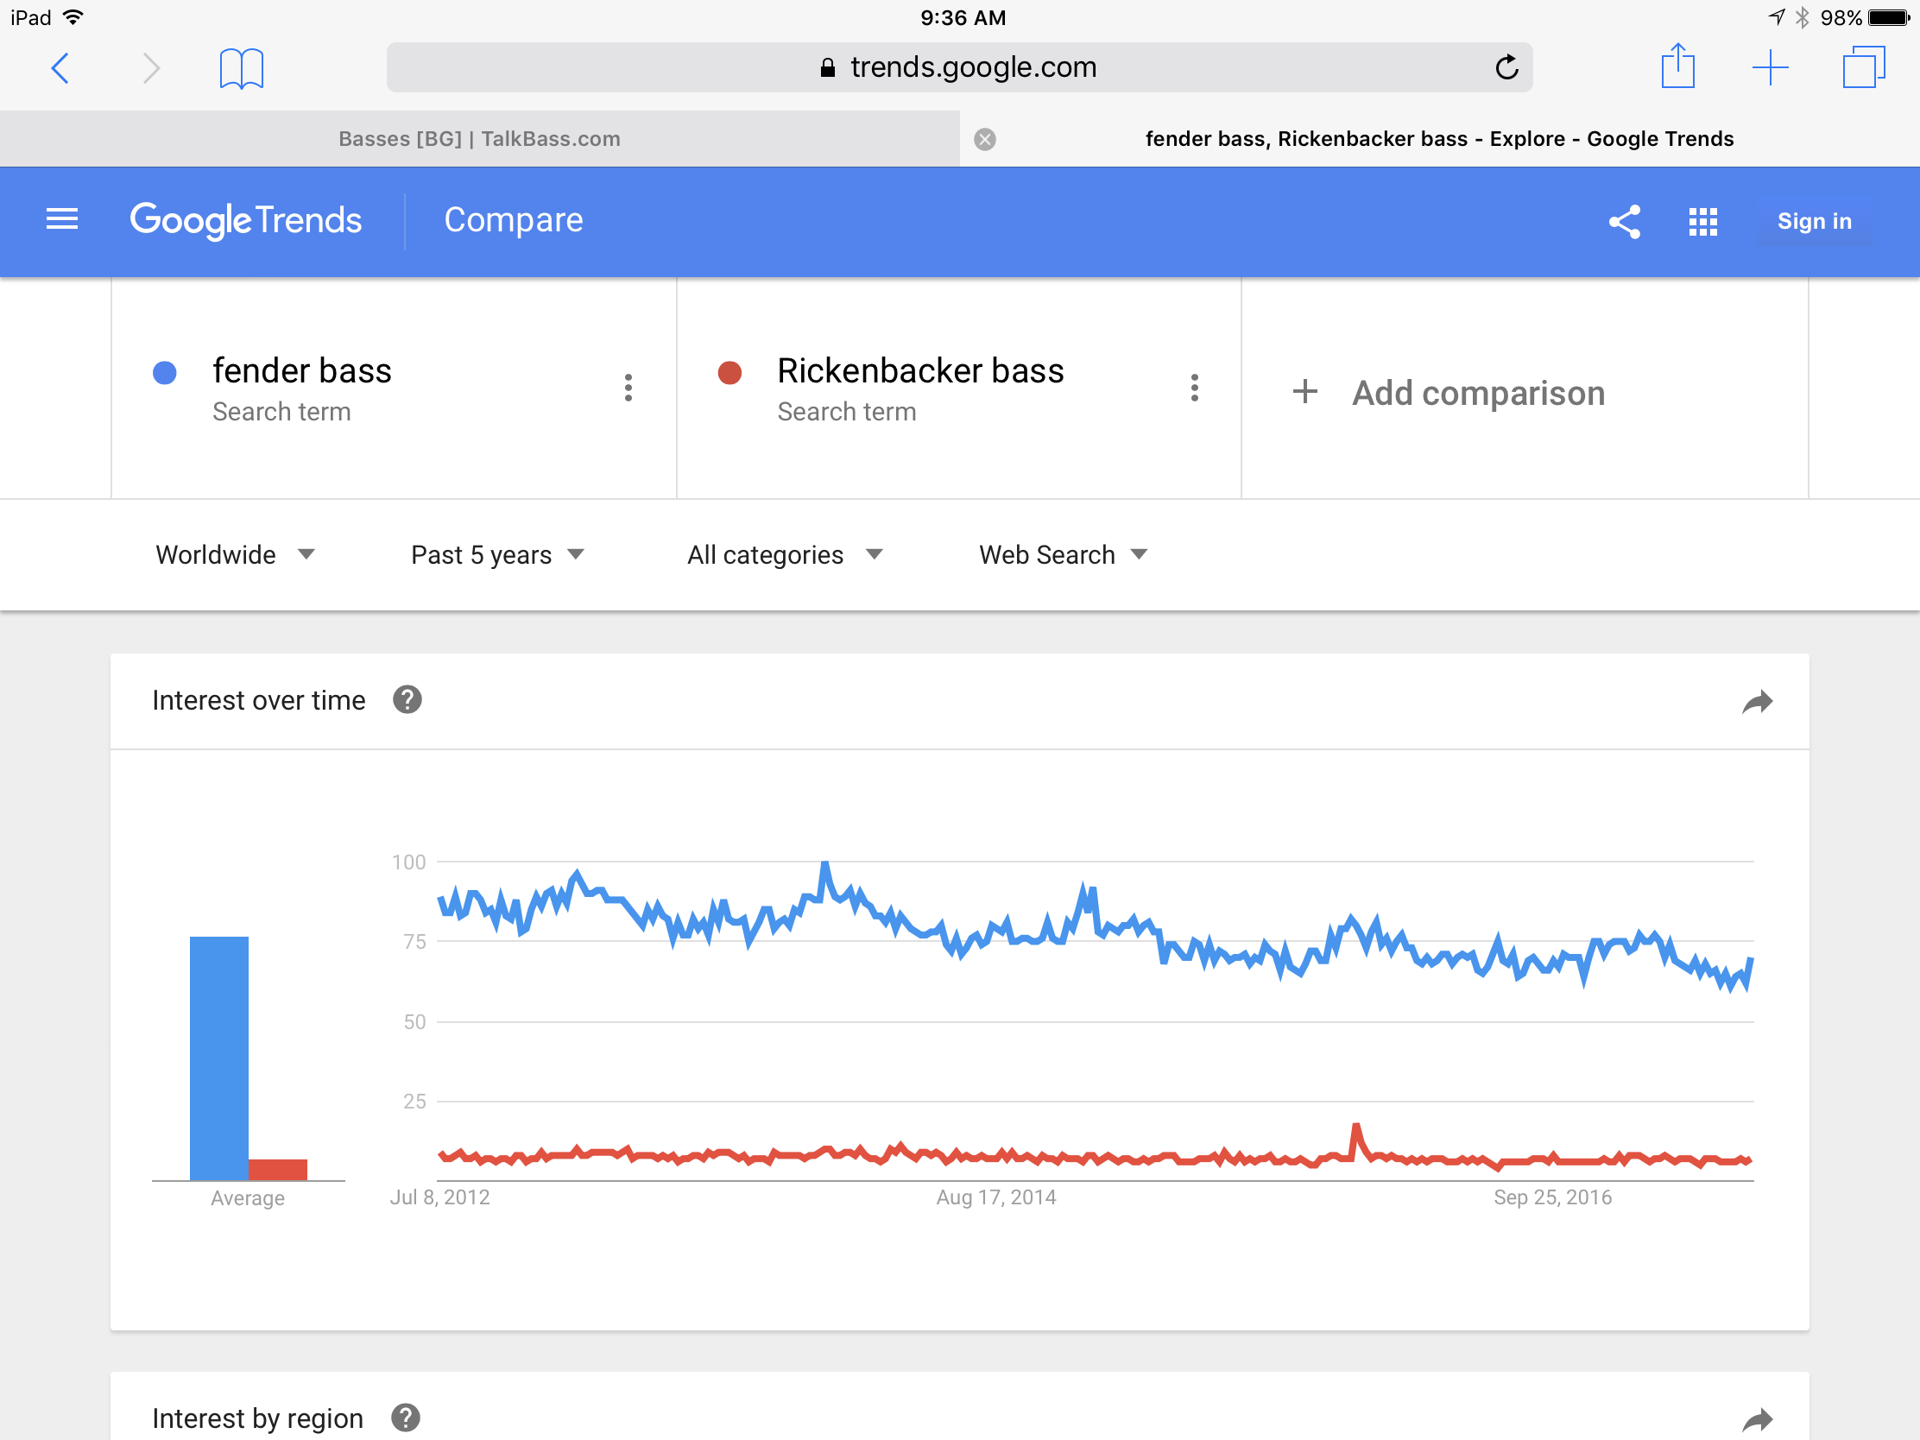The height and width of the screenshot is (1440, 1920).
Task: Click the red Rickenbacker average bar
Action: click(278, 1170)
